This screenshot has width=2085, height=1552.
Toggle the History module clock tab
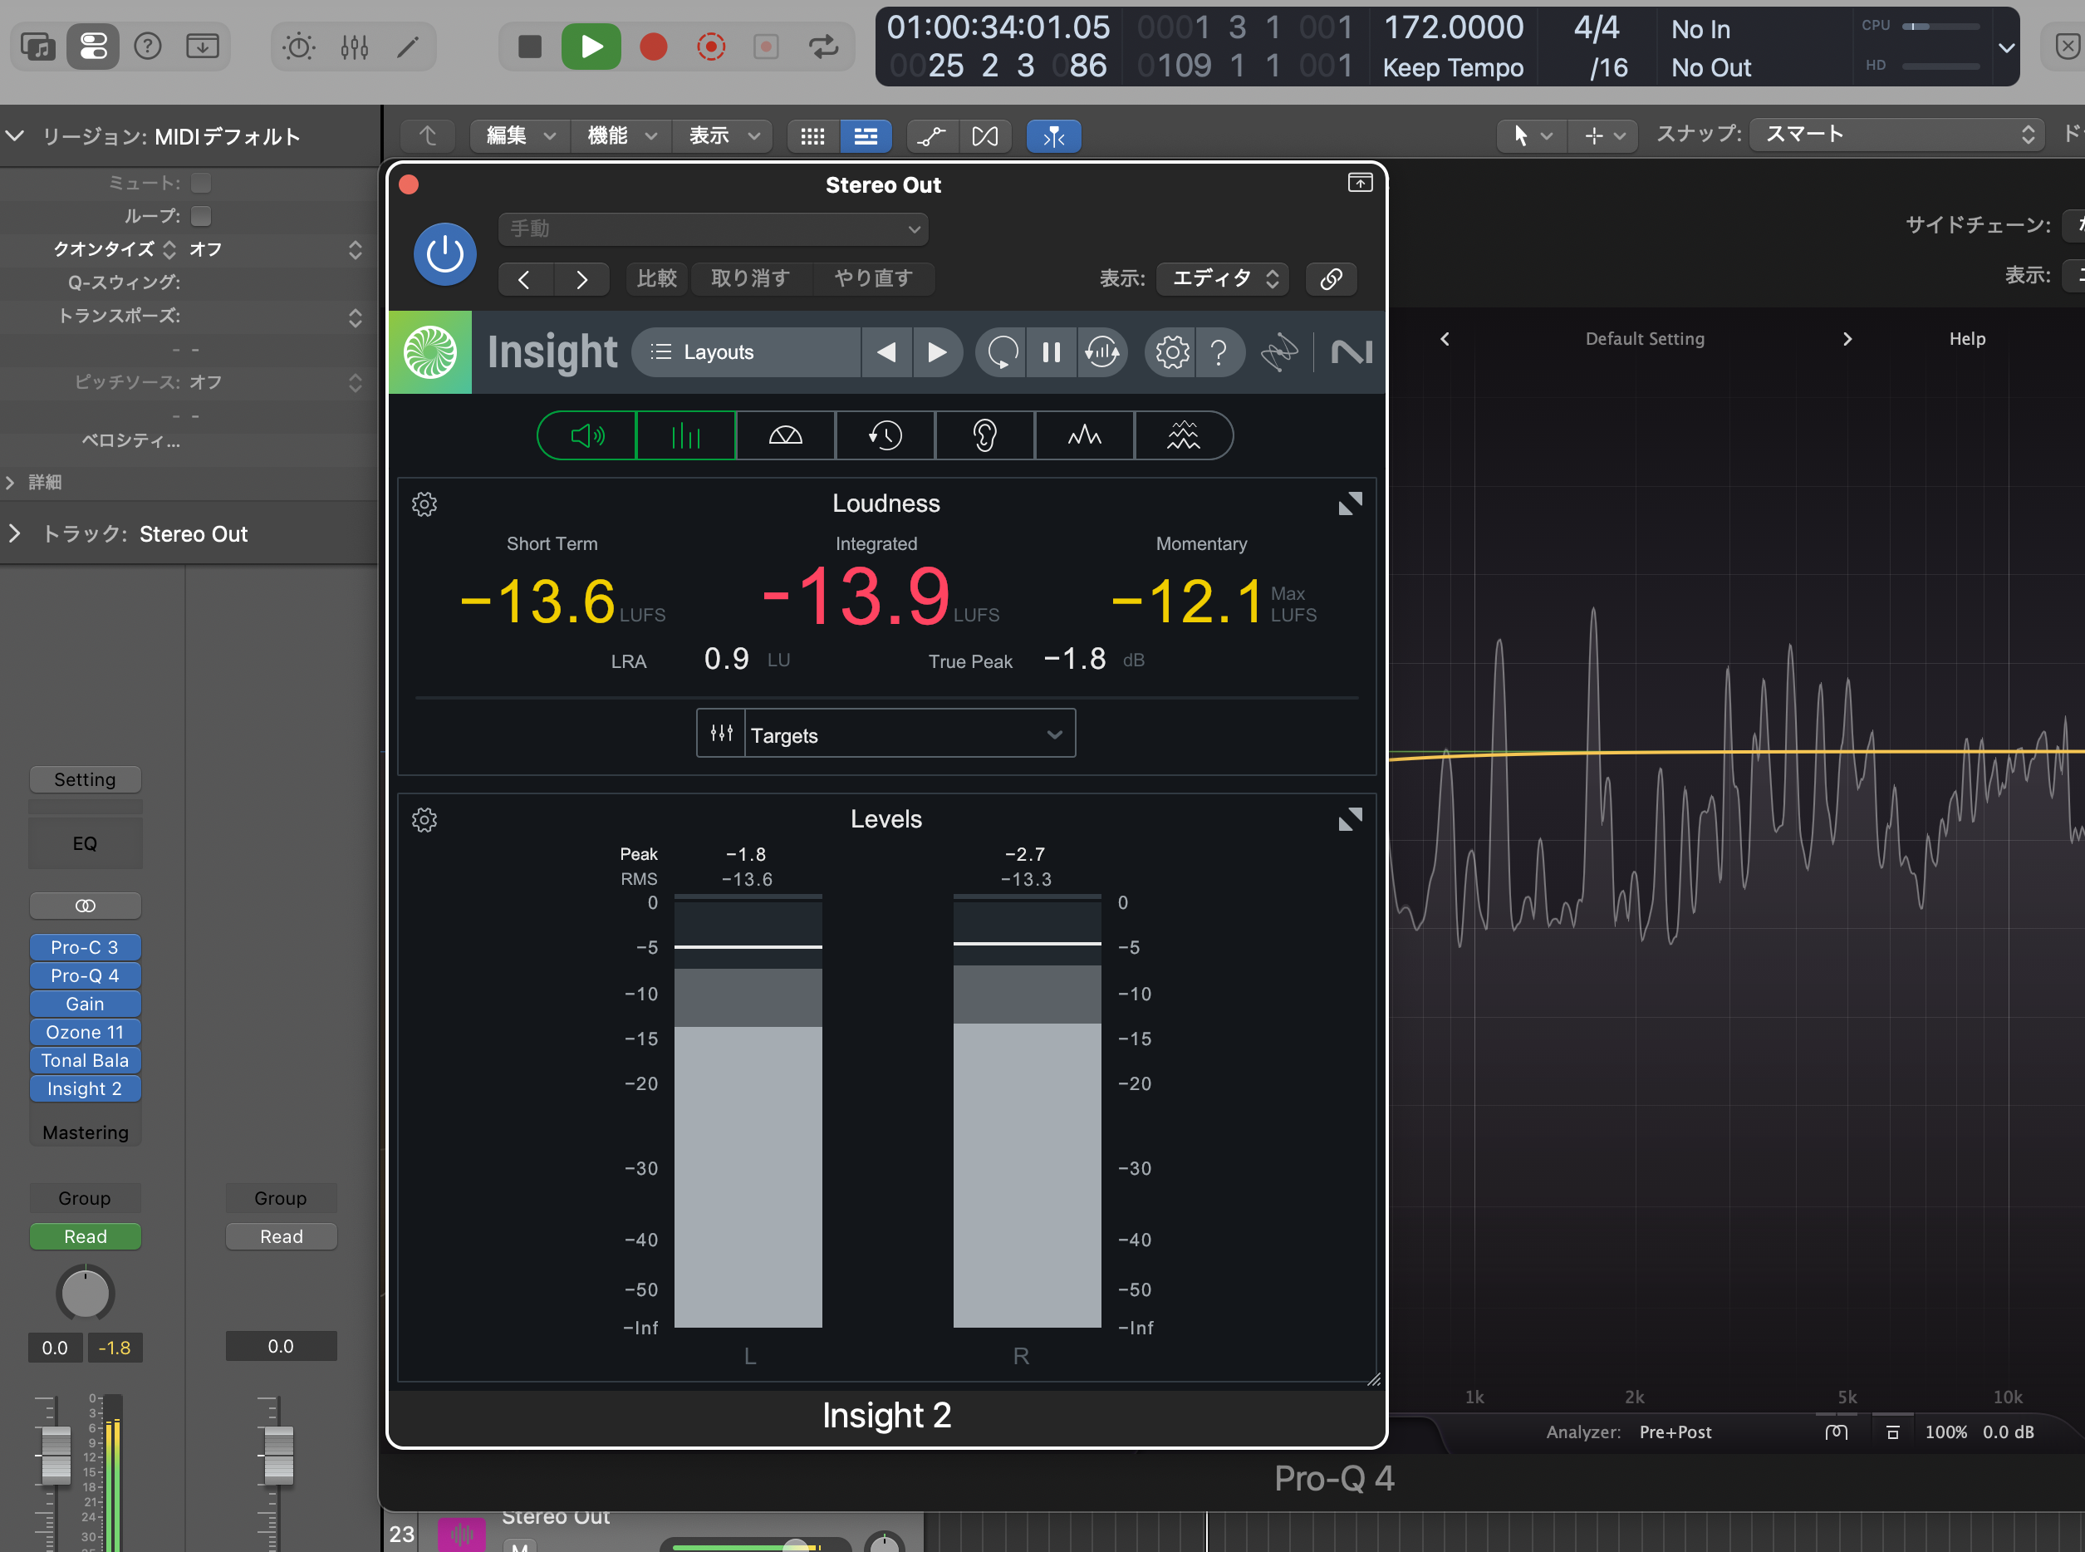[x=885, y=436]
